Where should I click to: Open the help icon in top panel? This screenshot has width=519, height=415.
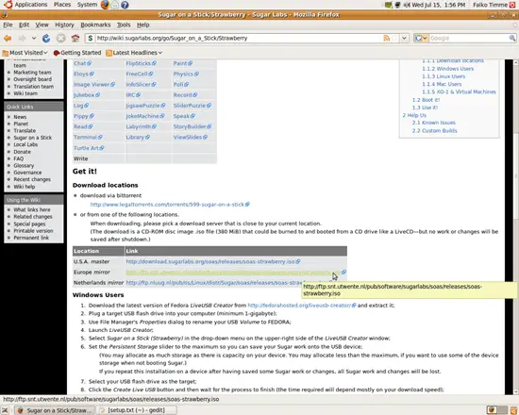click(x=125, y=5)
